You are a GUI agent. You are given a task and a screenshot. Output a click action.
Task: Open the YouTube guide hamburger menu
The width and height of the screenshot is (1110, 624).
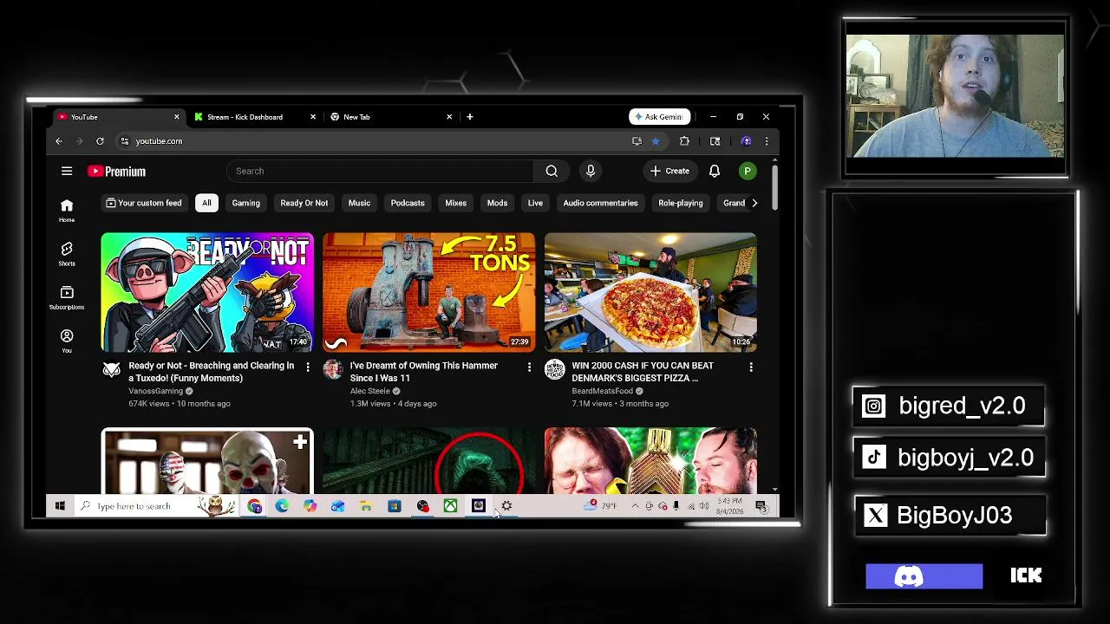tap(67, 171)
